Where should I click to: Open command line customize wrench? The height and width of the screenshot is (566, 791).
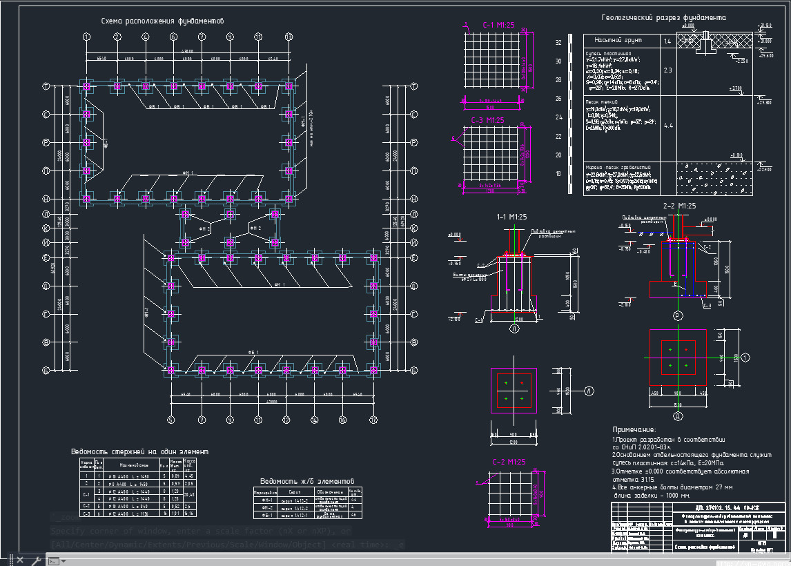point(35,560)
